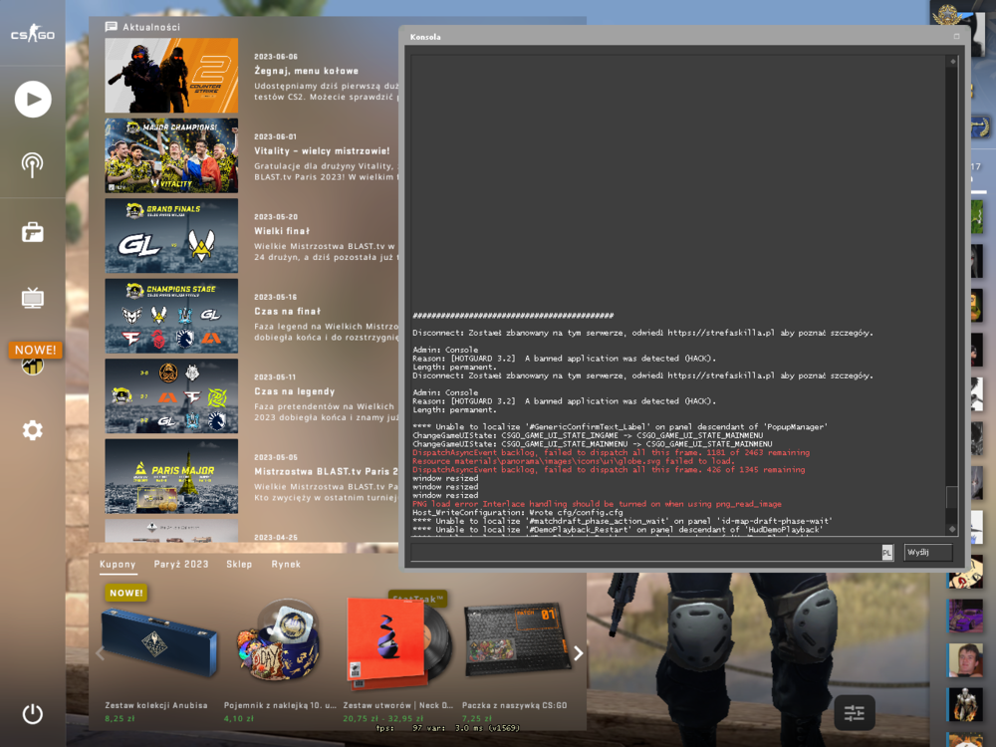Click PL language indicator in console input
Image resolution: width=996 pixels, height=747 pixels.
886,553
